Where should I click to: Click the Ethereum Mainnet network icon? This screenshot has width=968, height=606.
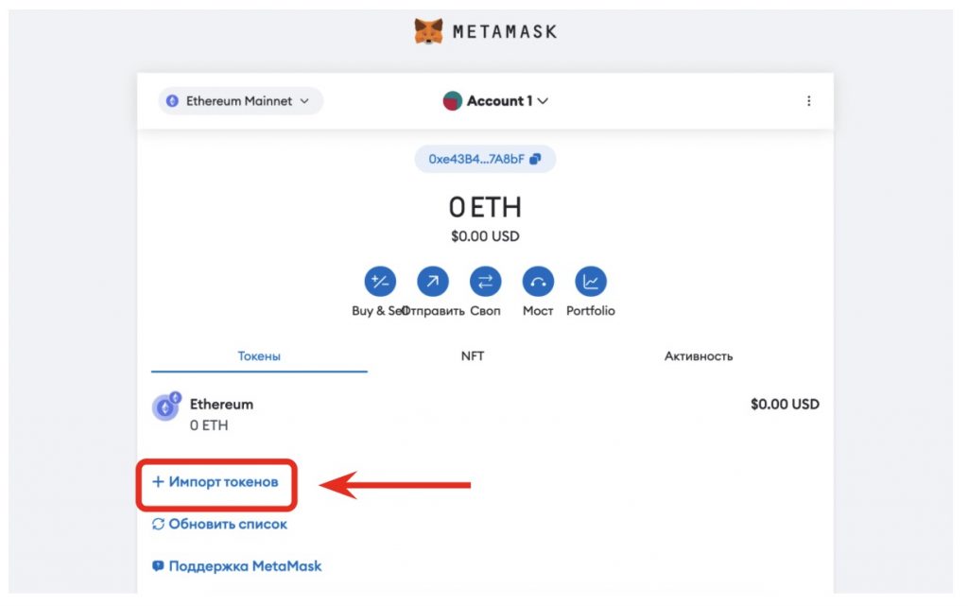pyautogui.click(x=172, y=100)
